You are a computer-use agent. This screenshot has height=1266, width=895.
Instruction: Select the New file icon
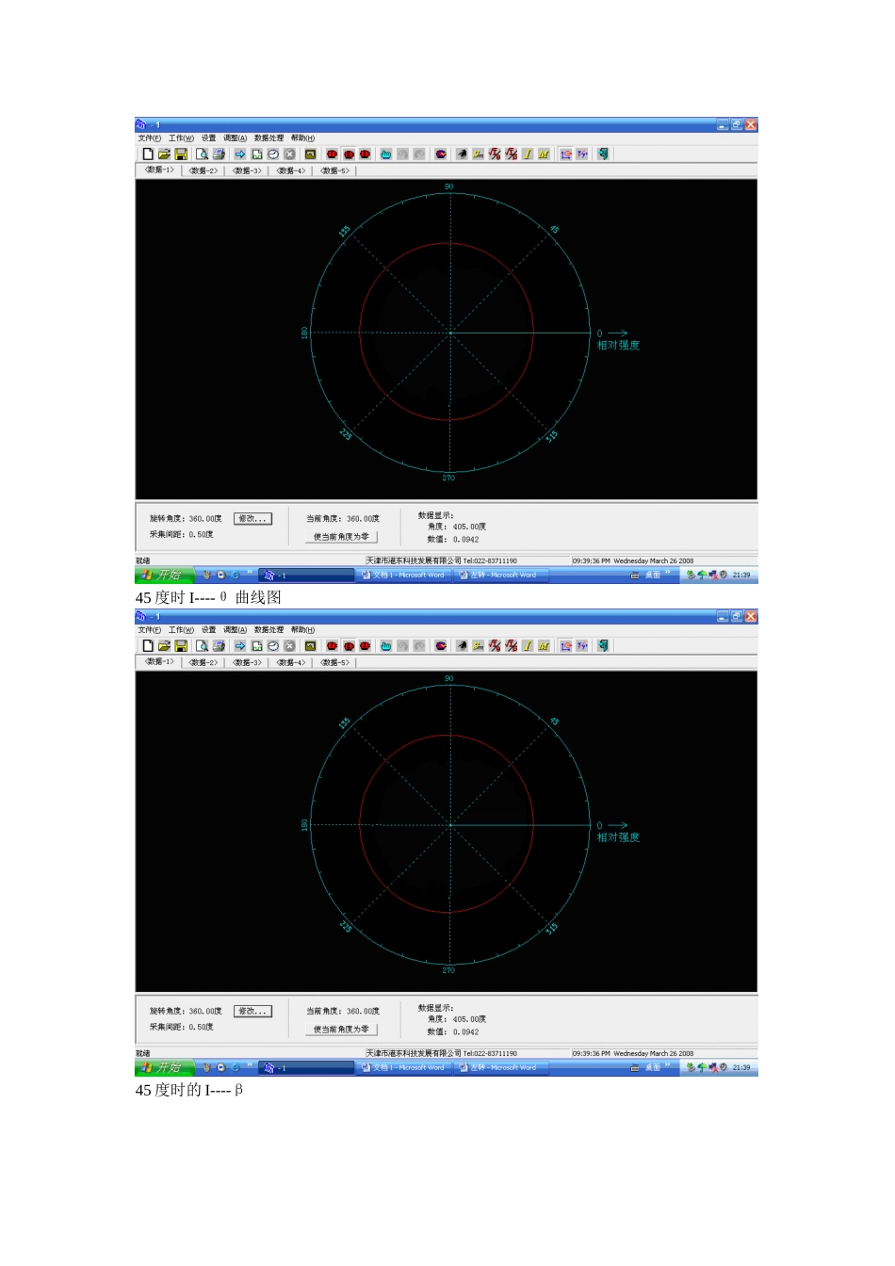pyautogui.click(x=146, y=154)
